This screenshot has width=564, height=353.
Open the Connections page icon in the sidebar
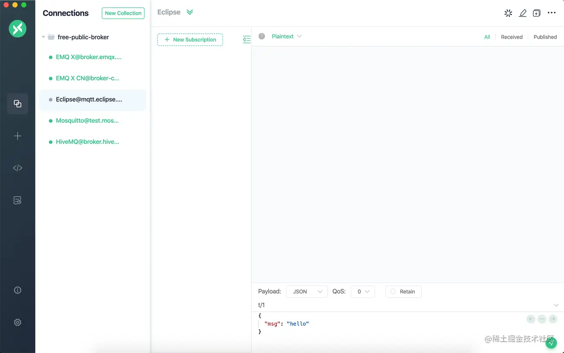pyautogui.click(x=17, y=104)
